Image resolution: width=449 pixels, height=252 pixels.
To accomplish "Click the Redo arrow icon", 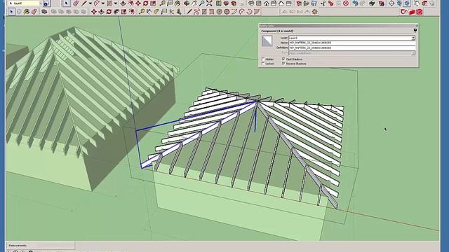I will click(363, 3).
